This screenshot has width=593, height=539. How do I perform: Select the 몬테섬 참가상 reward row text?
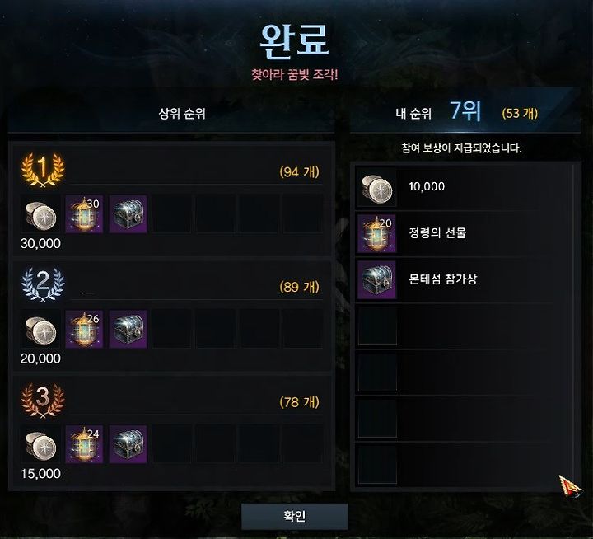(443, 279)
